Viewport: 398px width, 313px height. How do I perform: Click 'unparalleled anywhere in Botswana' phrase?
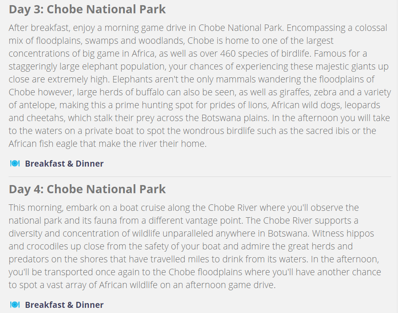coord(236,233)
